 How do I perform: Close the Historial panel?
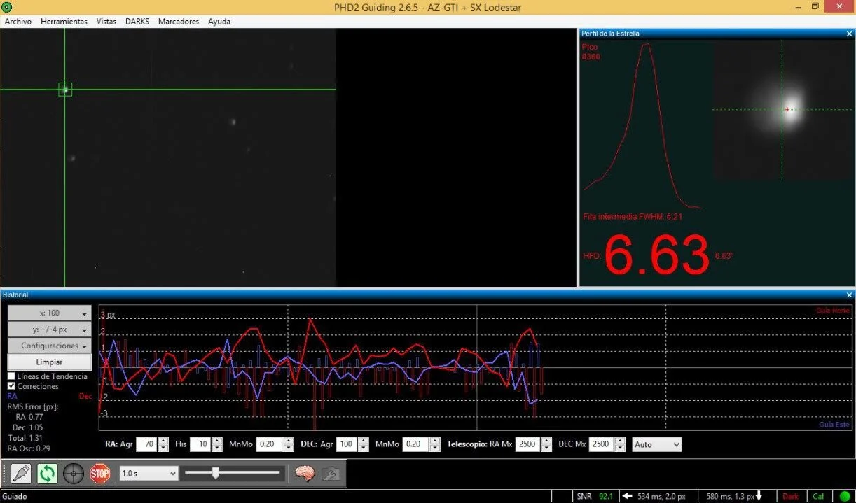click(849, 295)
